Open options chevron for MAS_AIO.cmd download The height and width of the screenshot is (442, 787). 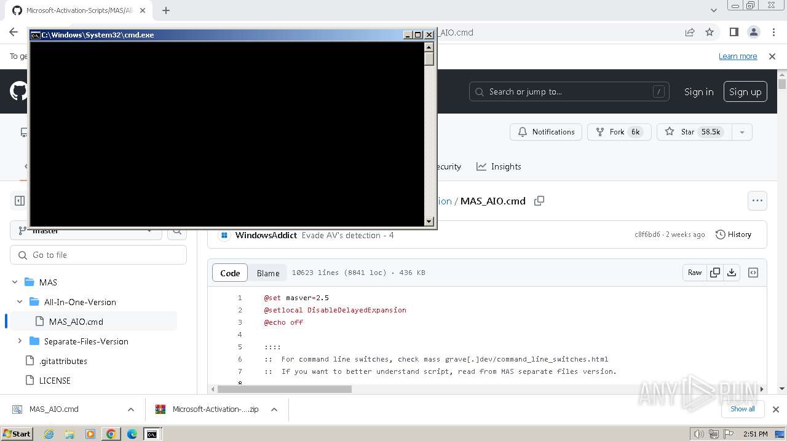click(x=131, y=409)
